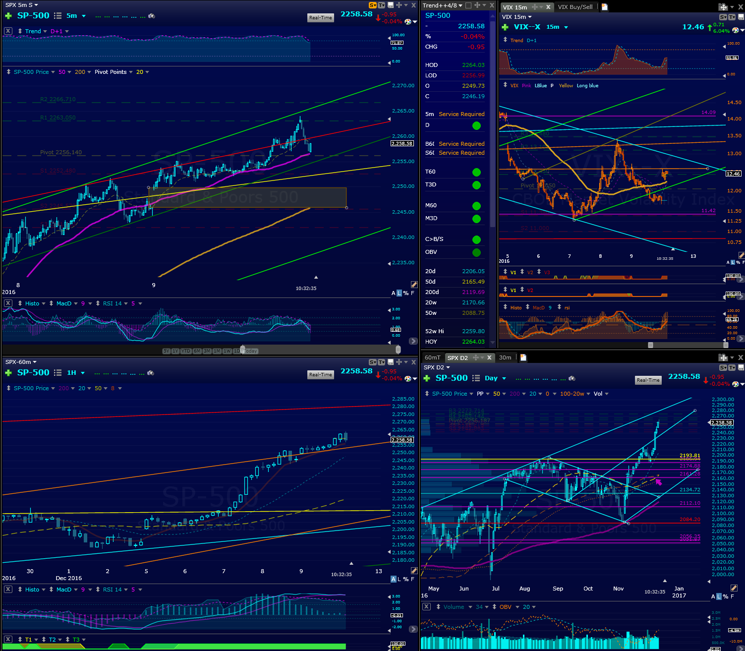Viewport: 745px width, 651px height.
Task: Close Trend indicator pane with X box
Action: pyautogui.click(x=8, y=31)
